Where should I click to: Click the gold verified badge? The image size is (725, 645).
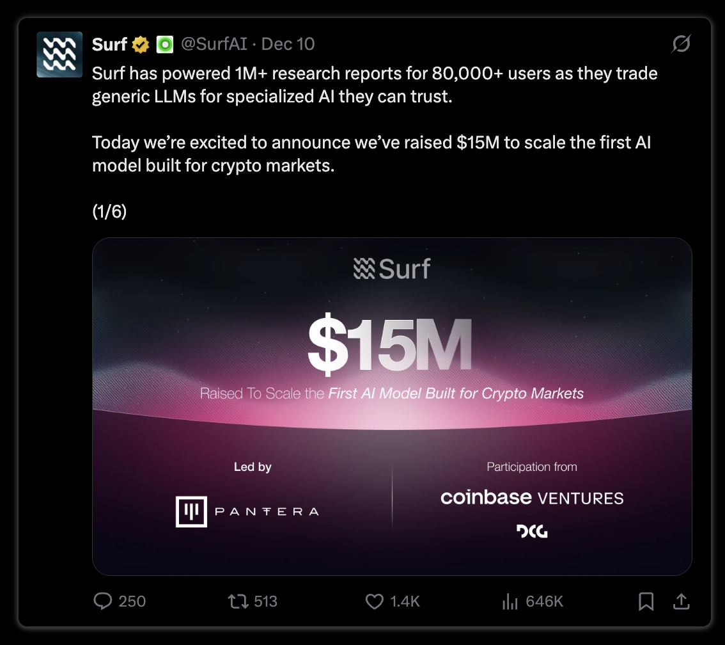[141, 45]
